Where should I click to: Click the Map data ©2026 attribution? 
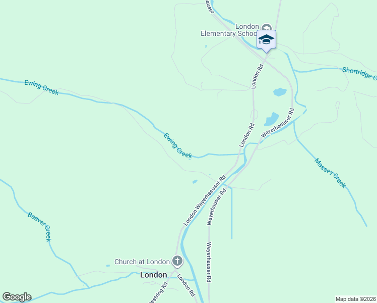(356, 299)
